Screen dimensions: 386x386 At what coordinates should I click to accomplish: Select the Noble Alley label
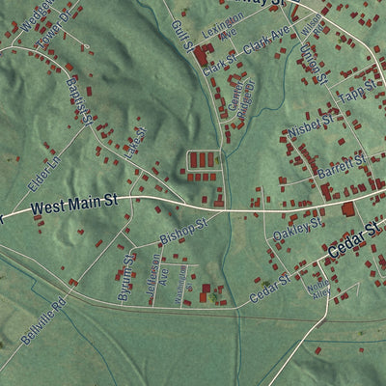pos(318,289)
